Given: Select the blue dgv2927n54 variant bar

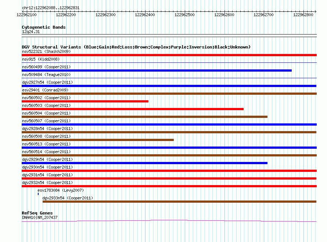Looking at the screenshot, I should (169, 86).
